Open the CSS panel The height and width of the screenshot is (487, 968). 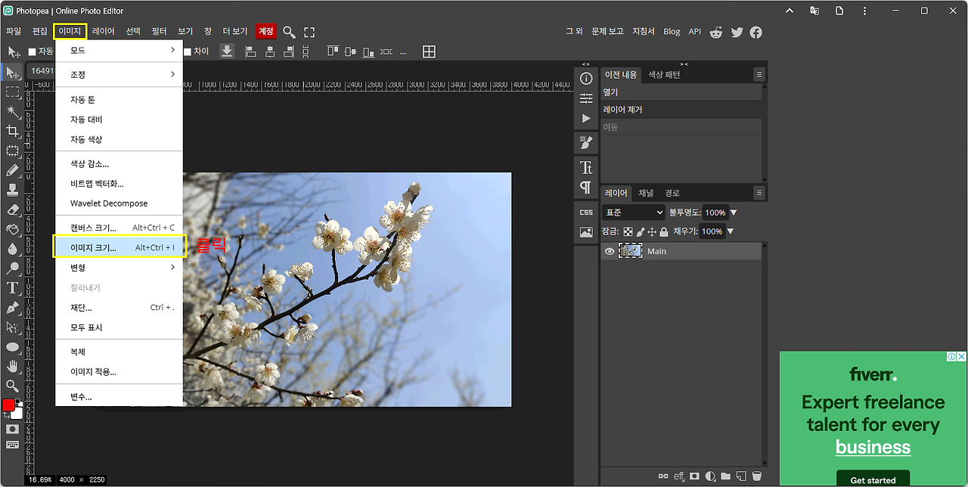point(586,212)
